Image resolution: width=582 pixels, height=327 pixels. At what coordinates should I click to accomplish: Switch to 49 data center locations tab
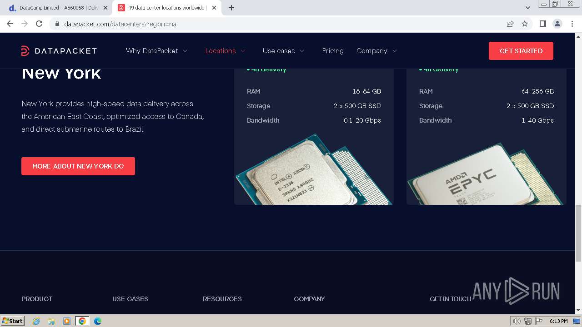pyautogui.click(x=166, y=8)
